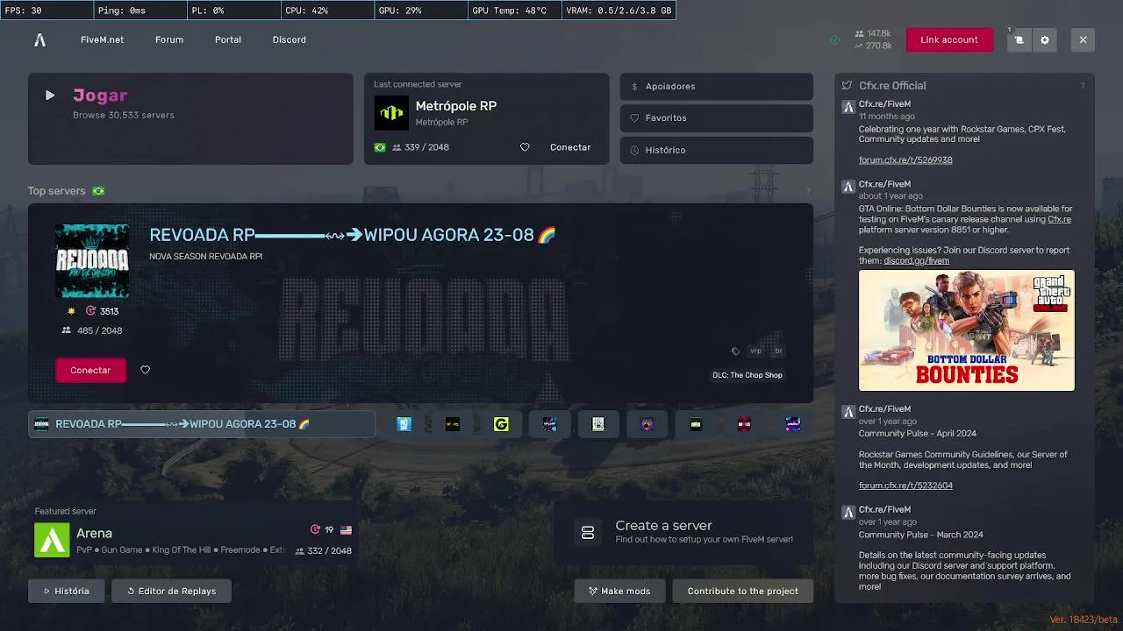Favorite REVOADA RP with heart icon
Screen dimensions: 1123x631
pos(146,370)
